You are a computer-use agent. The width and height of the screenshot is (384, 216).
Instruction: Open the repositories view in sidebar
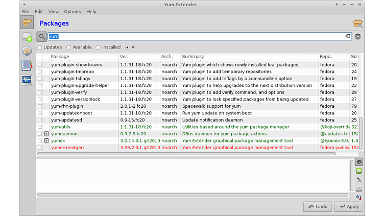(27, 51)
